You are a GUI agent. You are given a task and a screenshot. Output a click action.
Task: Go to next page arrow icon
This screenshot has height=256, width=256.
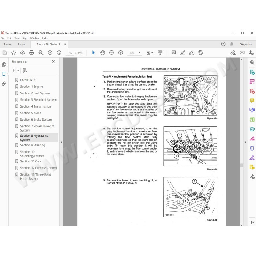click(x=59, y=53)
